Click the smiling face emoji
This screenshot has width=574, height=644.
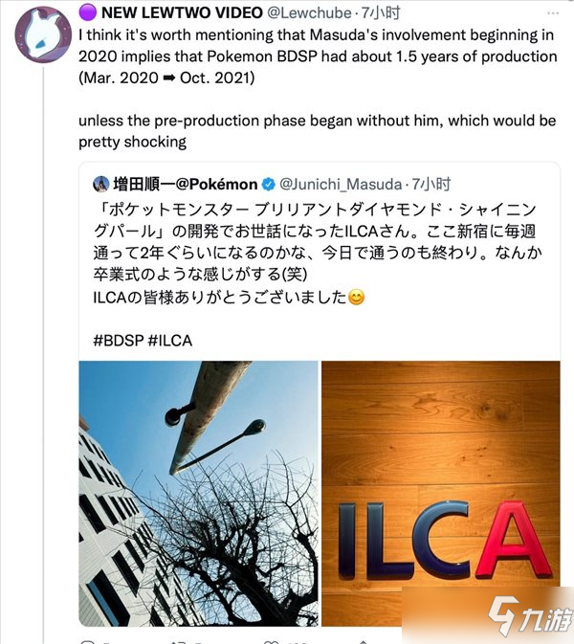(x=356, y=297)
